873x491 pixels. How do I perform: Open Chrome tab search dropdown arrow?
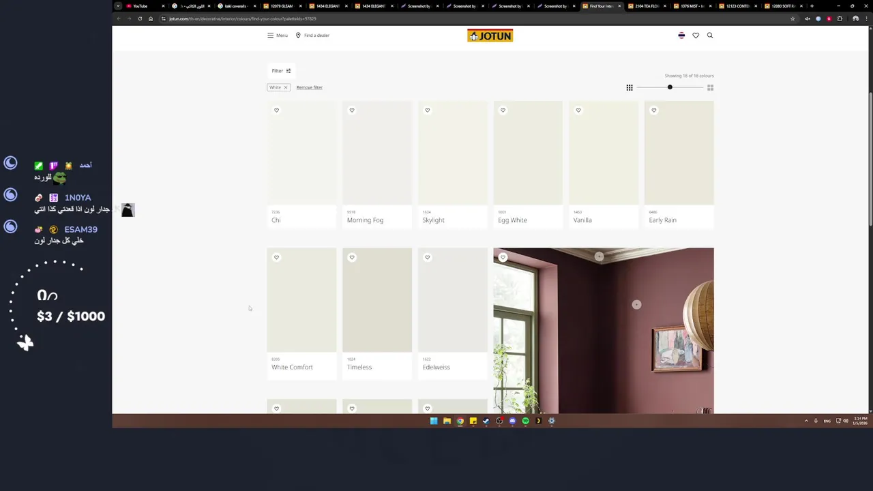pyautogui.click(x=118, y=6)
